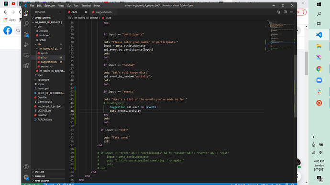Expand the NPM Scripts section
Image resolution: width=330 pixels, height=185 pixels.
(x=48, y=181)
